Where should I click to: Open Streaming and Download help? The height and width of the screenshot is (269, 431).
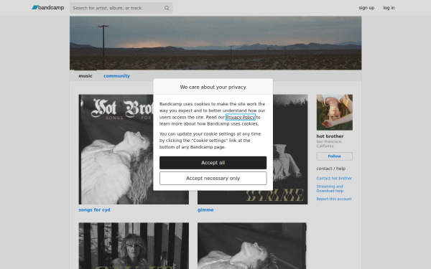[x=330, y=189]
